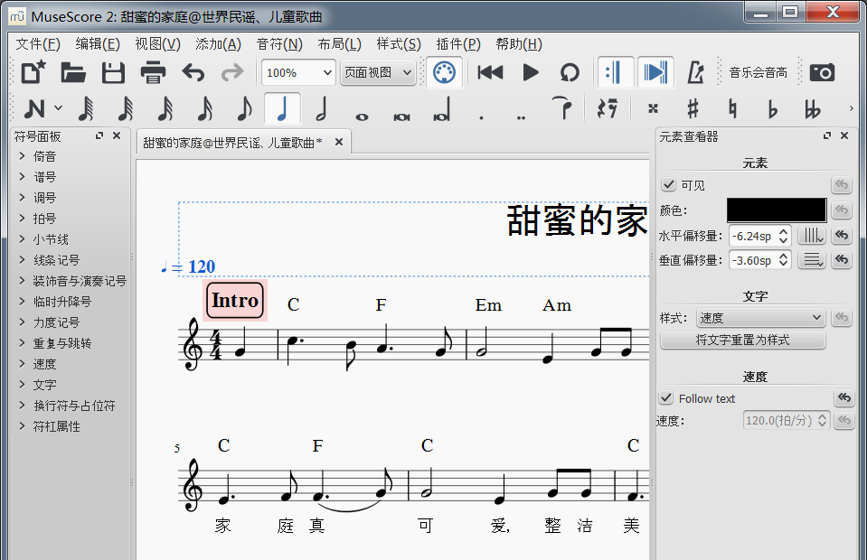Toggle MIDI input icon
Image resolution: width=867 pixels, height=560 pixels.
443,72
